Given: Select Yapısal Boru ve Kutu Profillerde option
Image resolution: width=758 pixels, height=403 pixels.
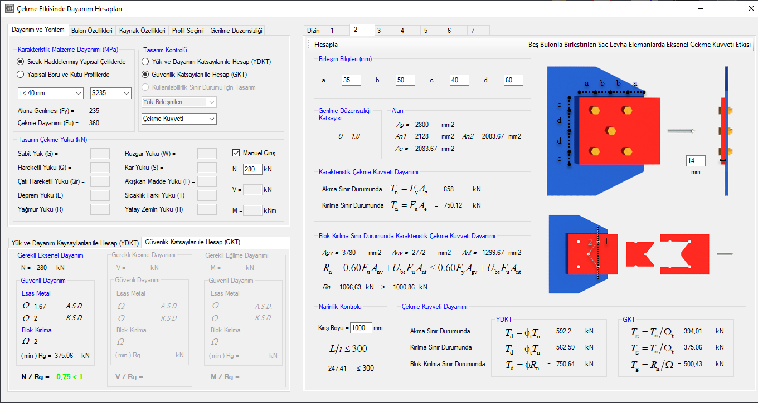Looking at the screenshot, I should coord(64,74).
